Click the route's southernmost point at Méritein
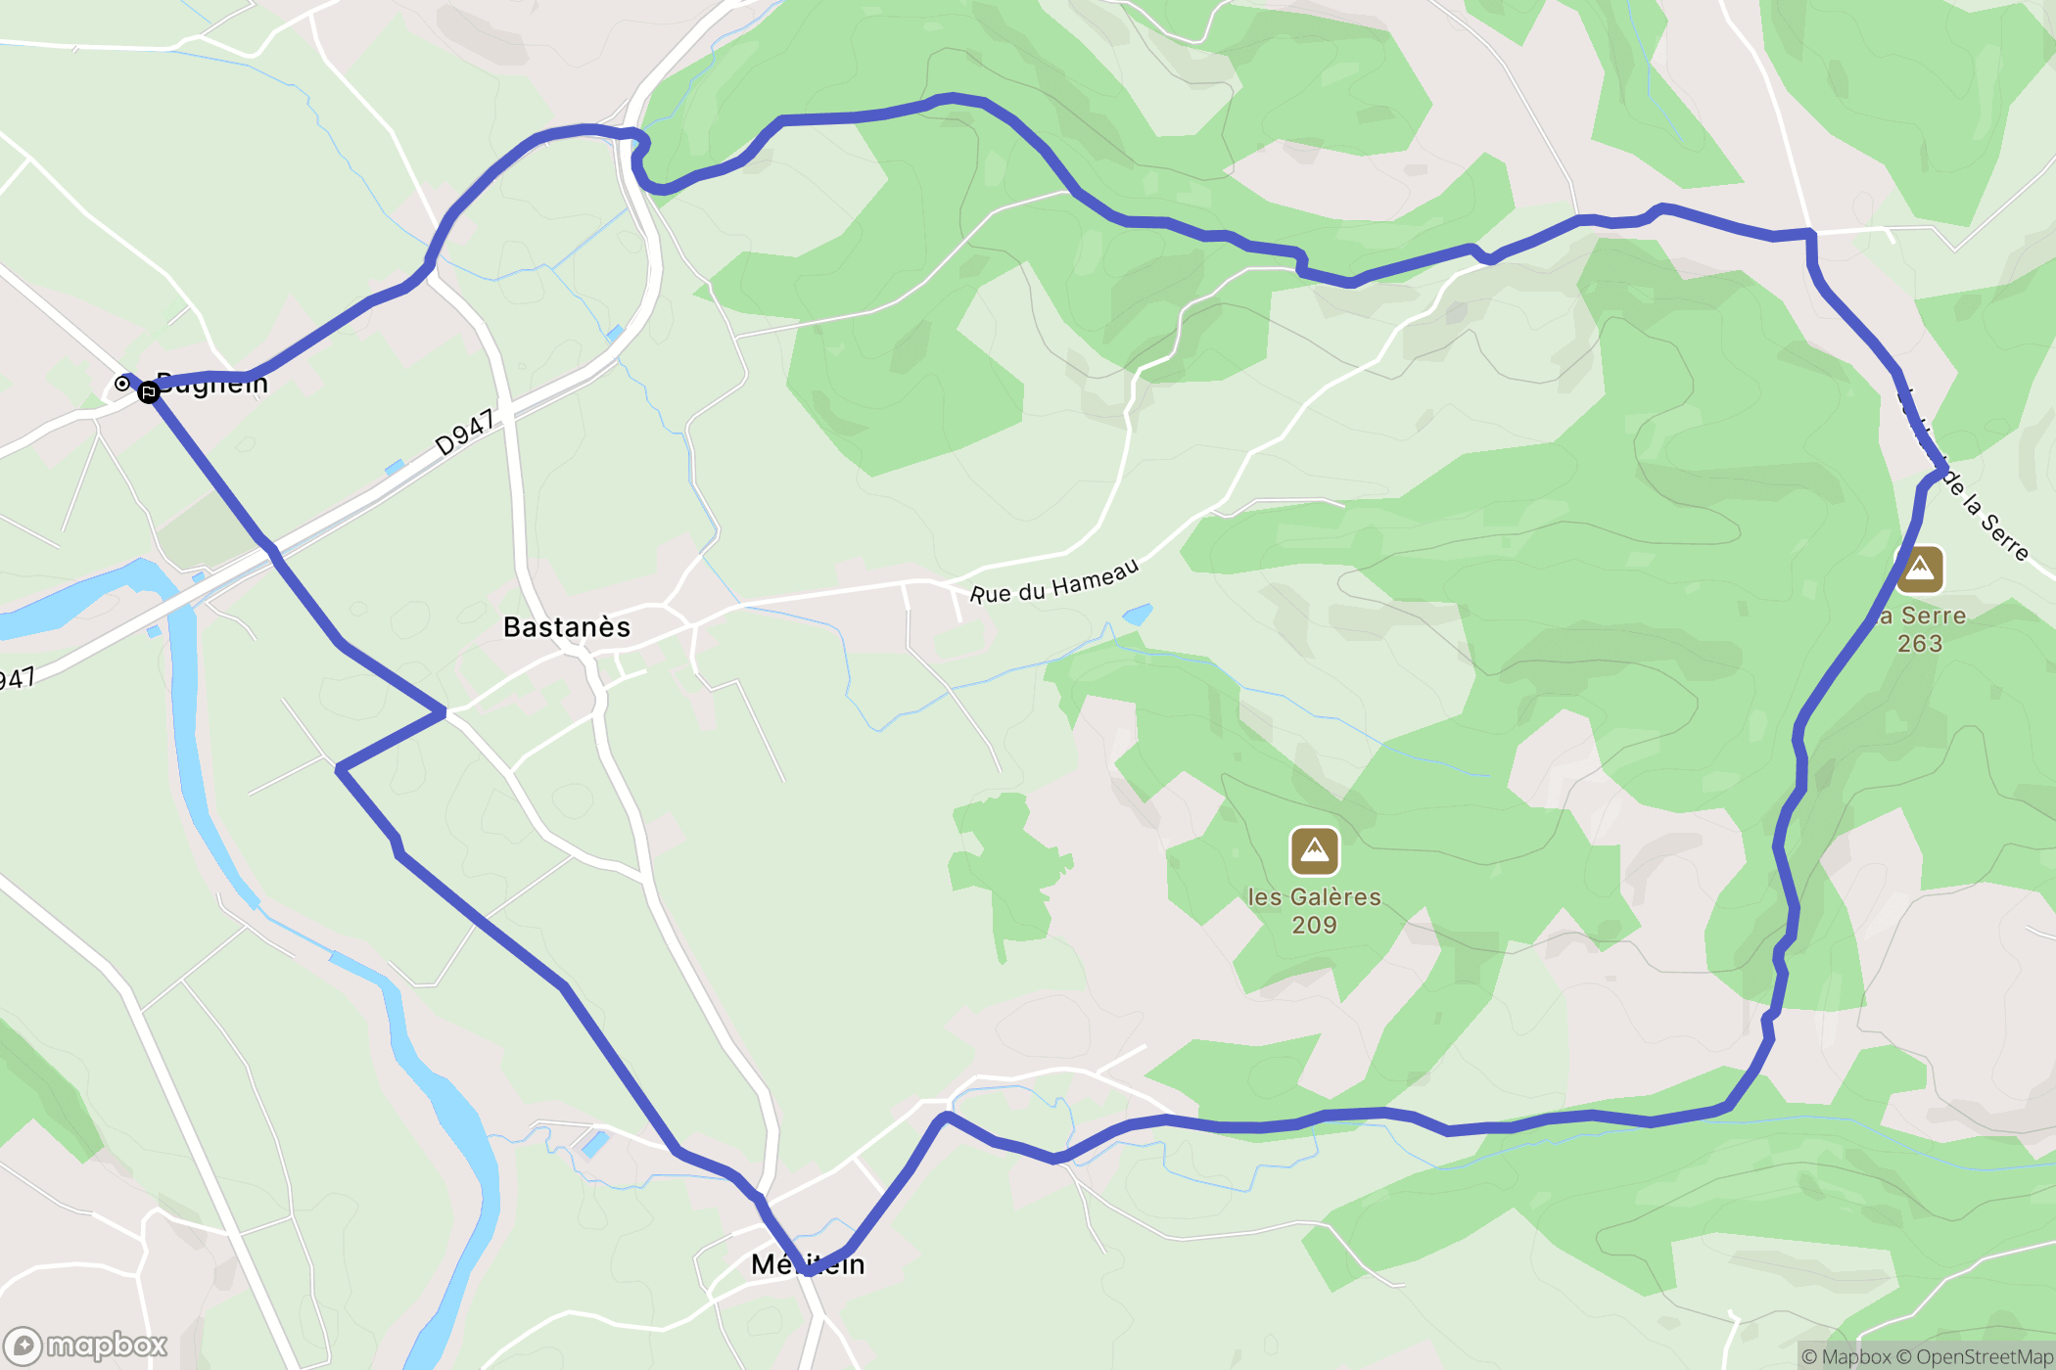Viewport: 2056px width, 1370px height. pyautogui.click(x=809, y=1270)
